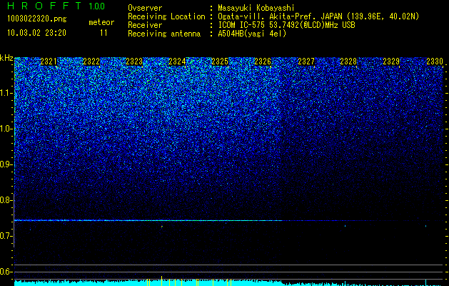Click the 2326 time axis label

tap(263, 61)
